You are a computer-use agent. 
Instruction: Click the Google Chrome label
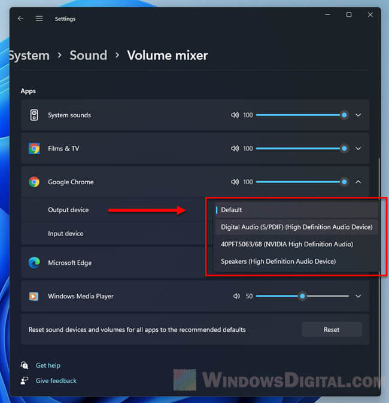tap(71, 182)
